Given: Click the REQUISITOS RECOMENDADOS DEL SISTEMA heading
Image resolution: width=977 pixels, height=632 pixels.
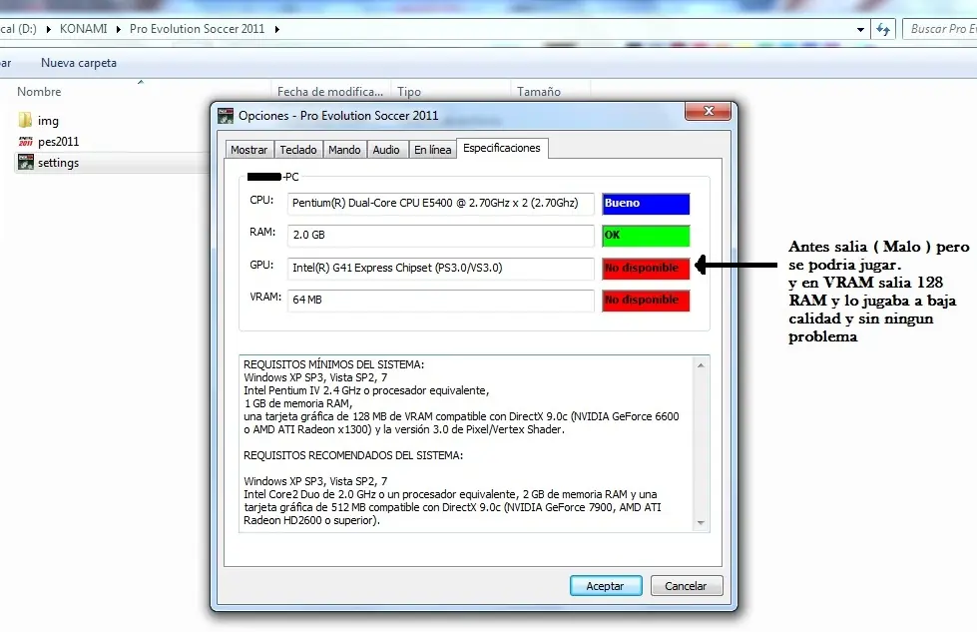Looking at the screenshot, I should 353,455.
